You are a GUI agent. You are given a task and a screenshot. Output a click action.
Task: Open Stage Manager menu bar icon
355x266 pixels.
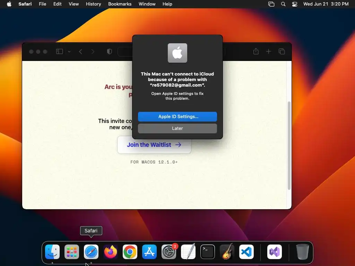[x=271, y=4]
